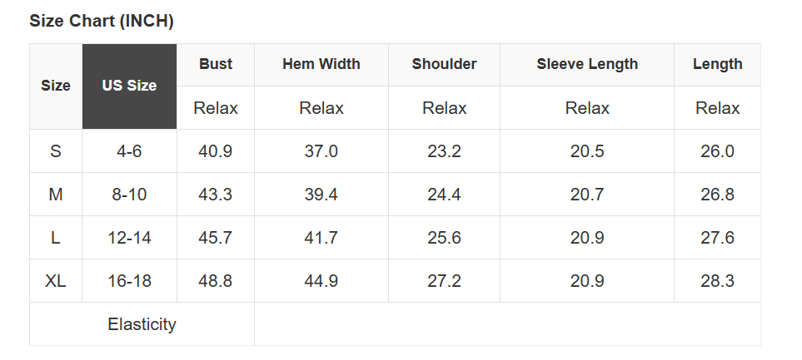Select the Length column header
Viewport: 802px width, 360px height.
[x=717, y=64]
